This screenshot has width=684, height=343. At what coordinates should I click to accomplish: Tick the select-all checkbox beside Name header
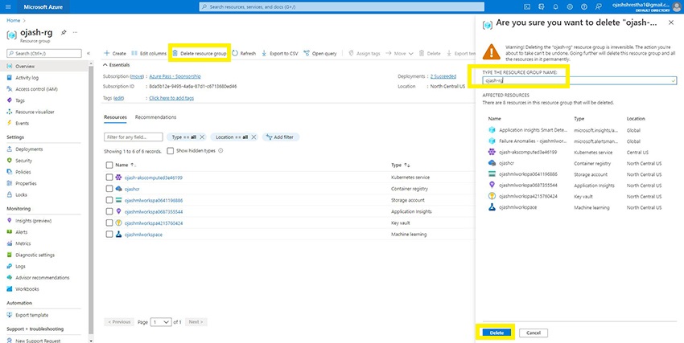click(109, 165)
